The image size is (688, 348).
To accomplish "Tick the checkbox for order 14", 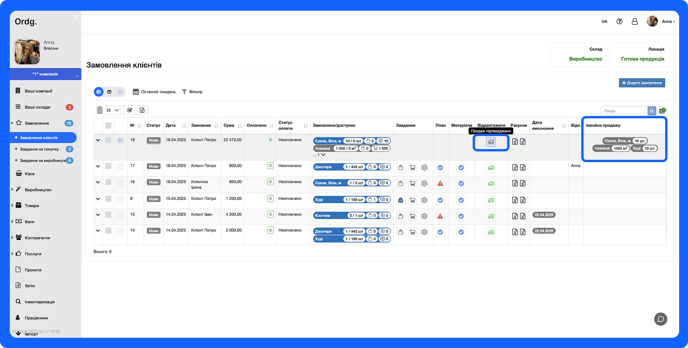I will pos(109,231).
